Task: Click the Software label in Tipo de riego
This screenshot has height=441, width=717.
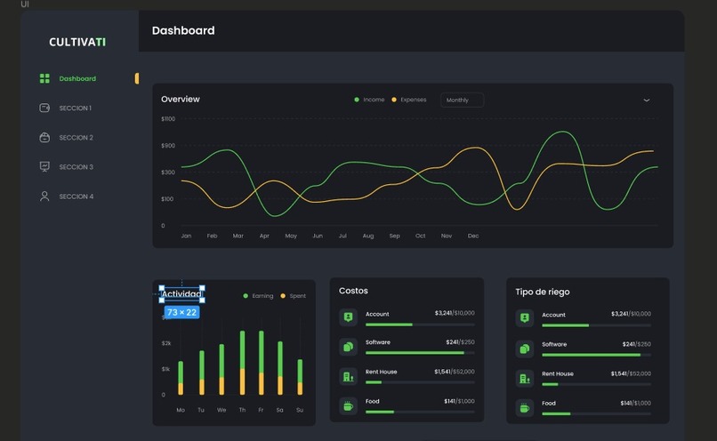Action: 554,344
